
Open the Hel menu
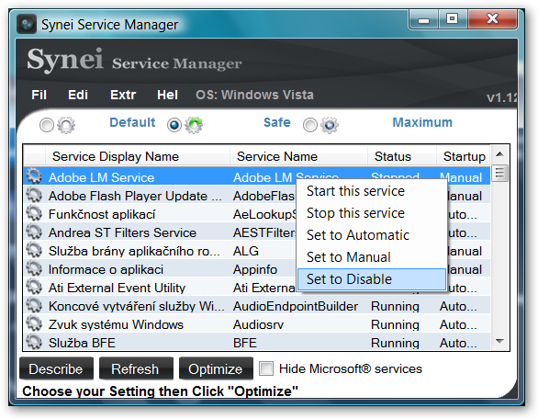coord(167,95)
